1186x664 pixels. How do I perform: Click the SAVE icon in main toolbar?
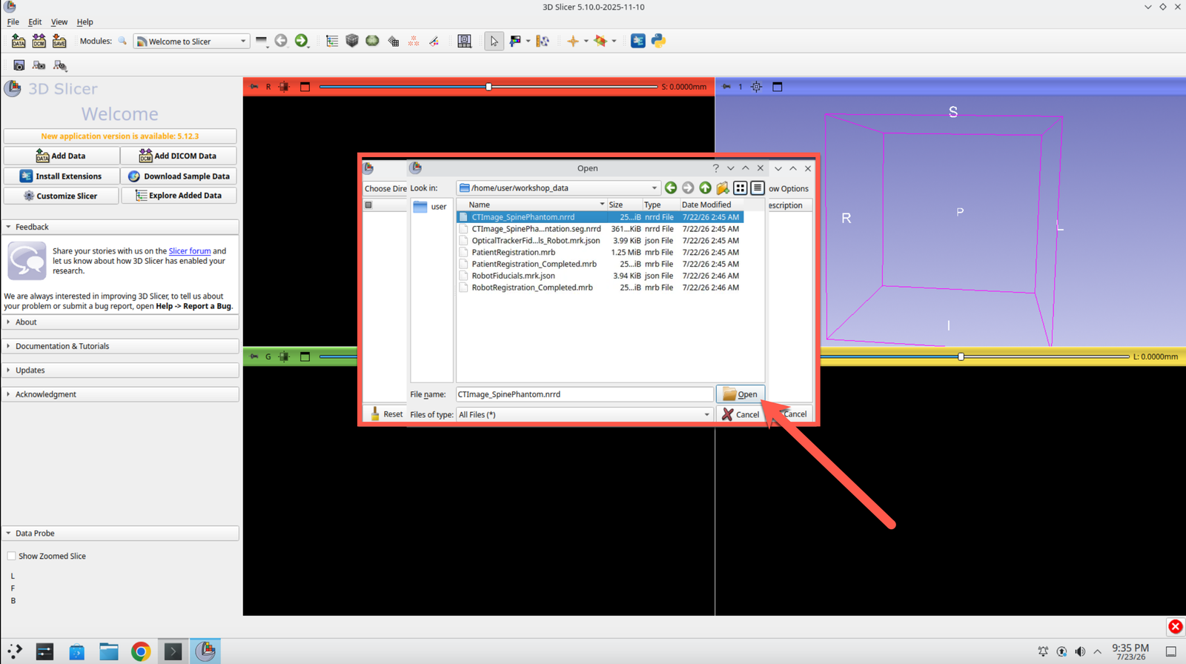click(x=59, y=41)
